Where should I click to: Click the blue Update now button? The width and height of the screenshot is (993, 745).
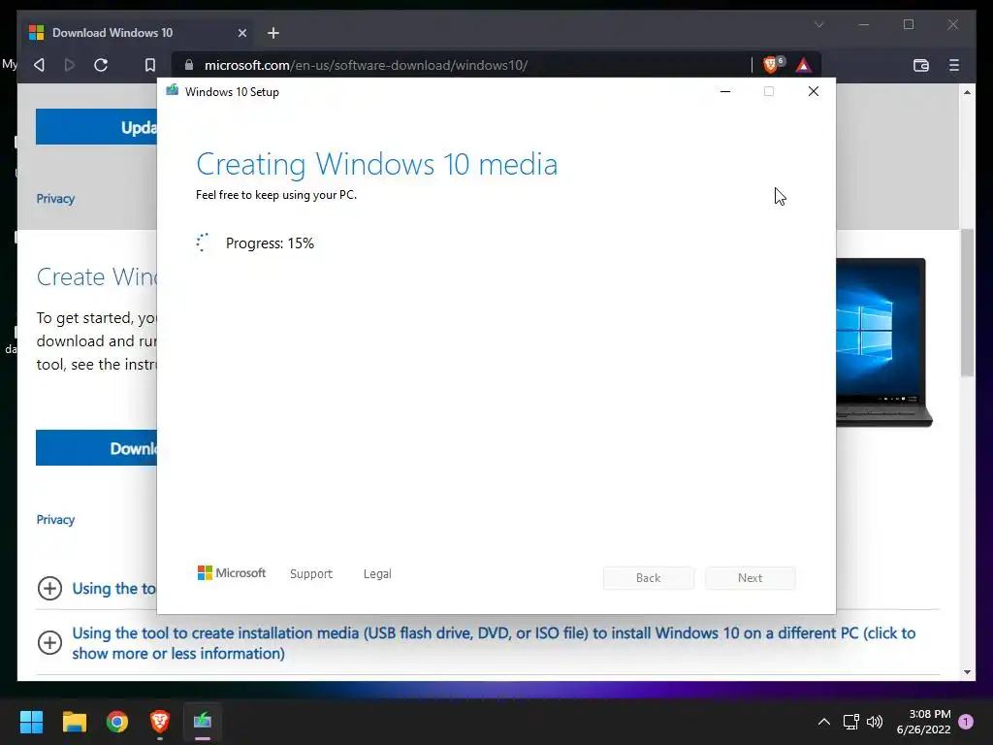tap(96, 127)
